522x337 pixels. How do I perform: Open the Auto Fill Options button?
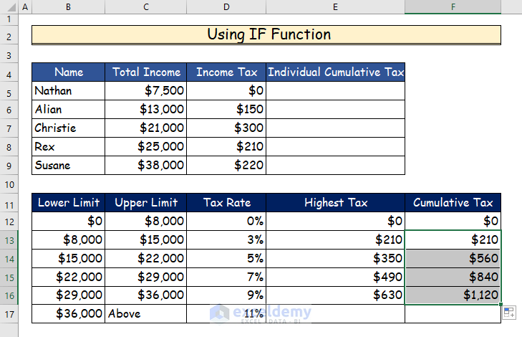click(510, 312)
